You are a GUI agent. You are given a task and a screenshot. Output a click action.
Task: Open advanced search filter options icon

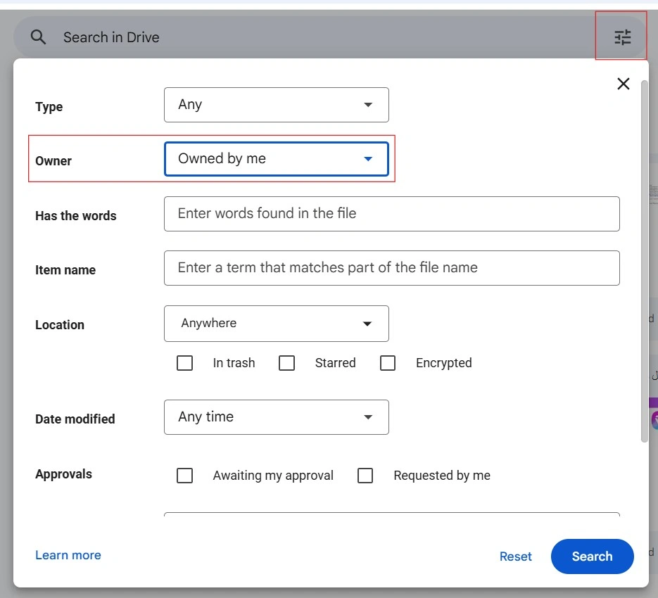coord(622,37)
